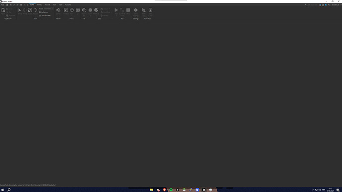Open the Color picker swatch
The height and width of the screenshot is (192, 342).
(x=90, y=10)
